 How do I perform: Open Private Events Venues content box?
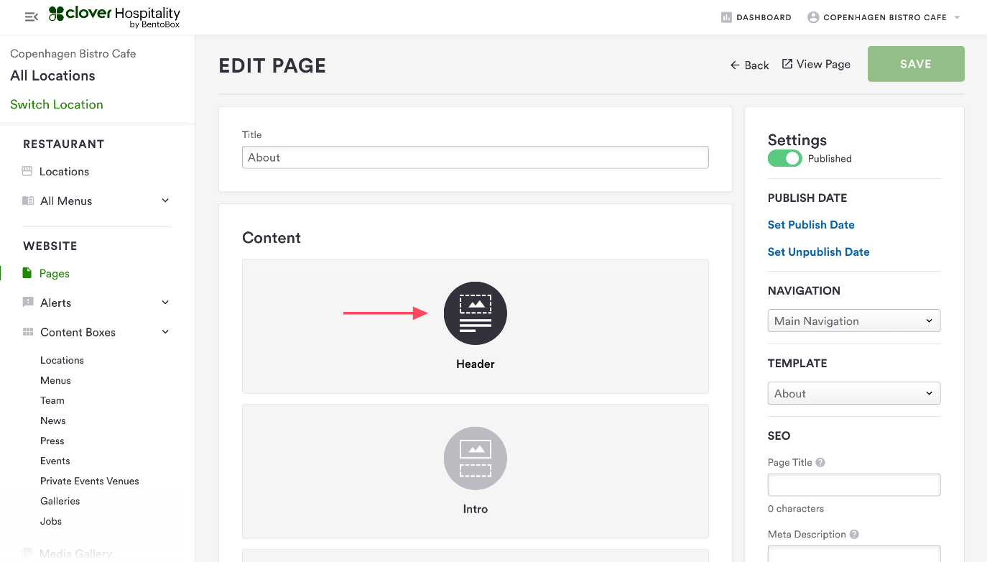click(x=90, y=481)
